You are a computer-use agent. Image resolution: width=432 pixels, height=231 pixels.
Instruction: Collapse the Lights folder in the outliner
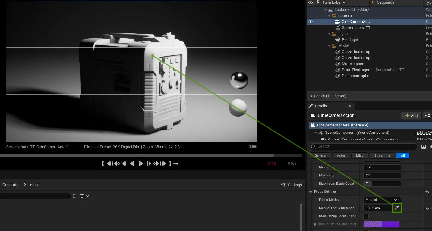point(329,34)
